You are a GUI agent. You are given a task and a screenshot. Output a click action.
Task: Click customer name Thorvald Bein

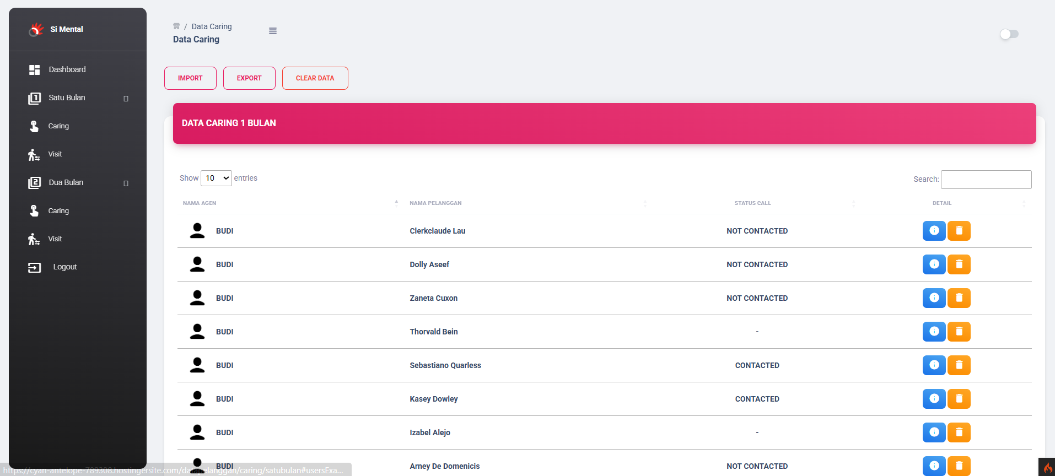tap(434, 332)
